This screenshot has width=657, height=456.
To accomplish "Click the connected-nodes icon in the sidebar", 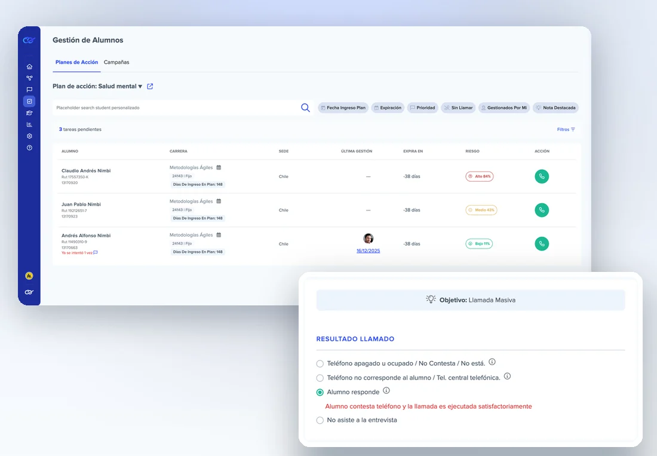I will pyautogui.click(x=29, y=78).
